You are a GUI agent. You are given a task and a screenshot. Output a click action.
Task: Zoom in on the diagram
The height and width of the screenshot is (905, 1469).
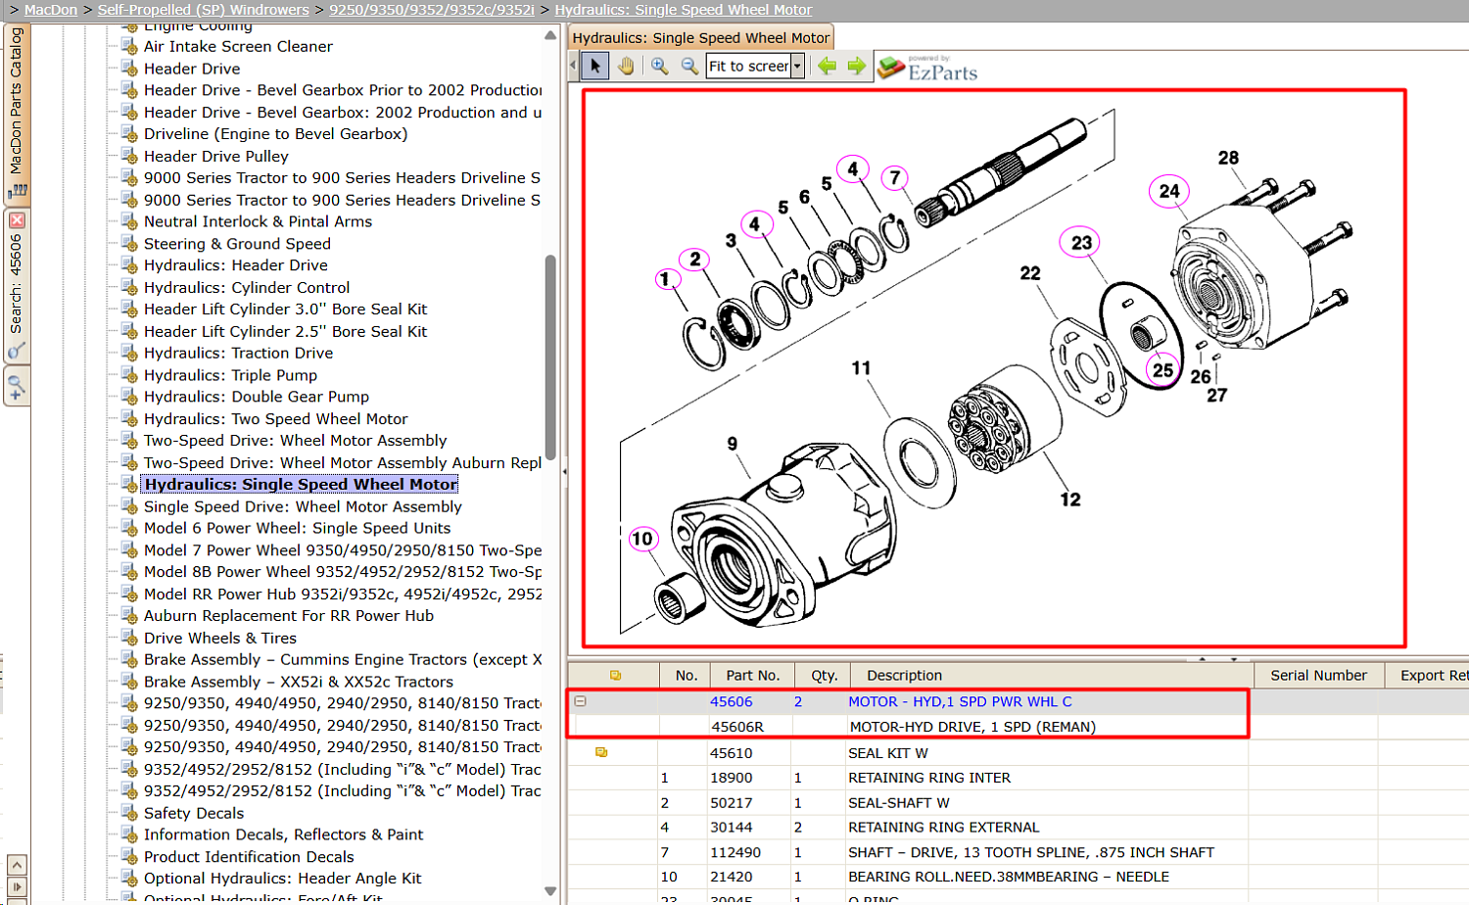tap(659, 66)
